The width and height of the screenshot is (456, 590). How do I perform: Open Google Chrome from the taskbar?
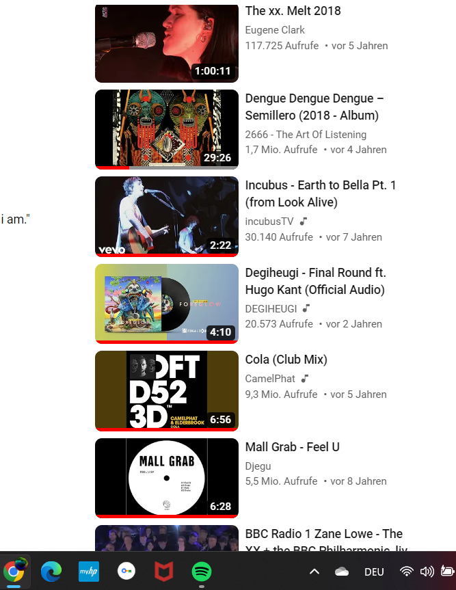tap(14, 571)
